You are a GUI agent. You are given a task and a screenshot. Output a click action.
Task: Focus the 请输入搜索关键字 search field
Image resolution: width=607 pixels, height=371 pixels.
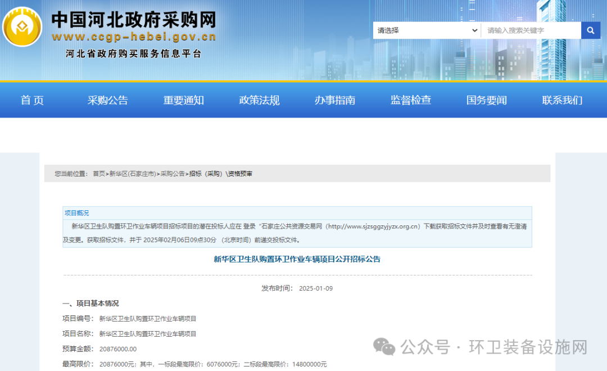pyautogui.click(x=531, y=30)
